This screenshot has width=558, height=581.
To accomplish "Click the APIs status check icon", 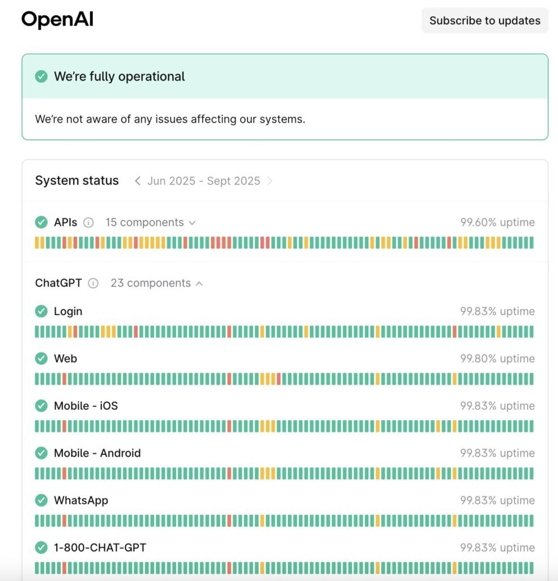I will click(41, 222).
